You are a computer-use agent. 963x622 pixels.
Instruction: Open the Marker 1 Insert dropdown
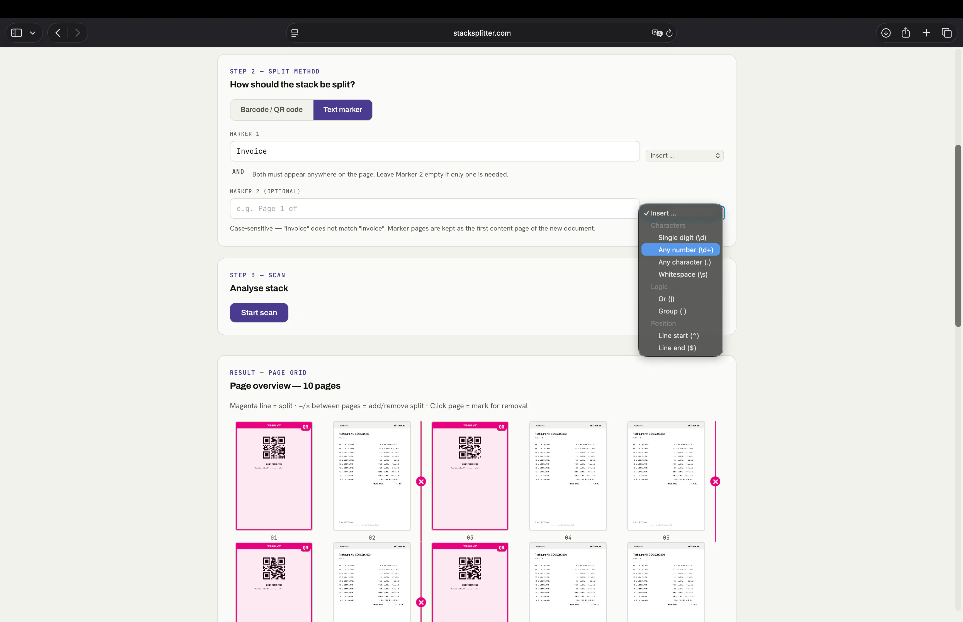[x=684, y=155]
